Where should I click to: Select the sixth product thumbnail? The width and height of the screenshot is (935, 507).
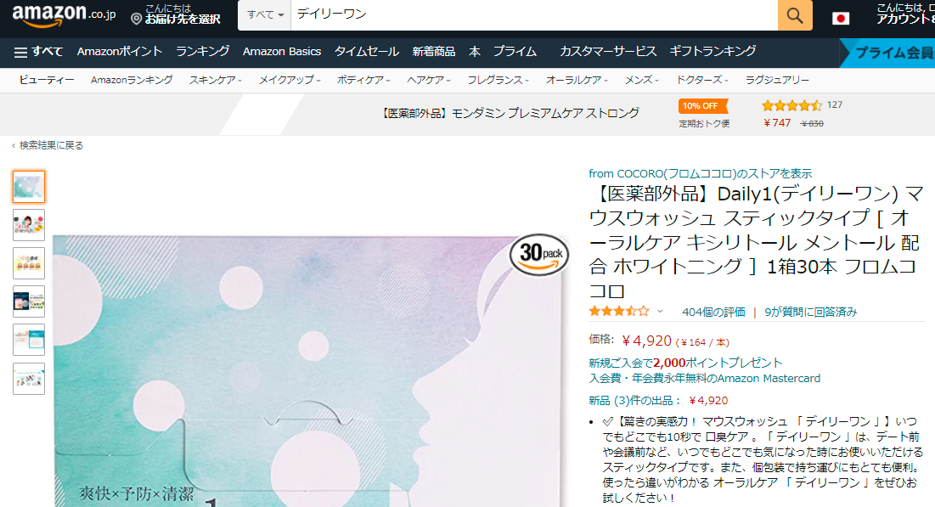[29, 378]
